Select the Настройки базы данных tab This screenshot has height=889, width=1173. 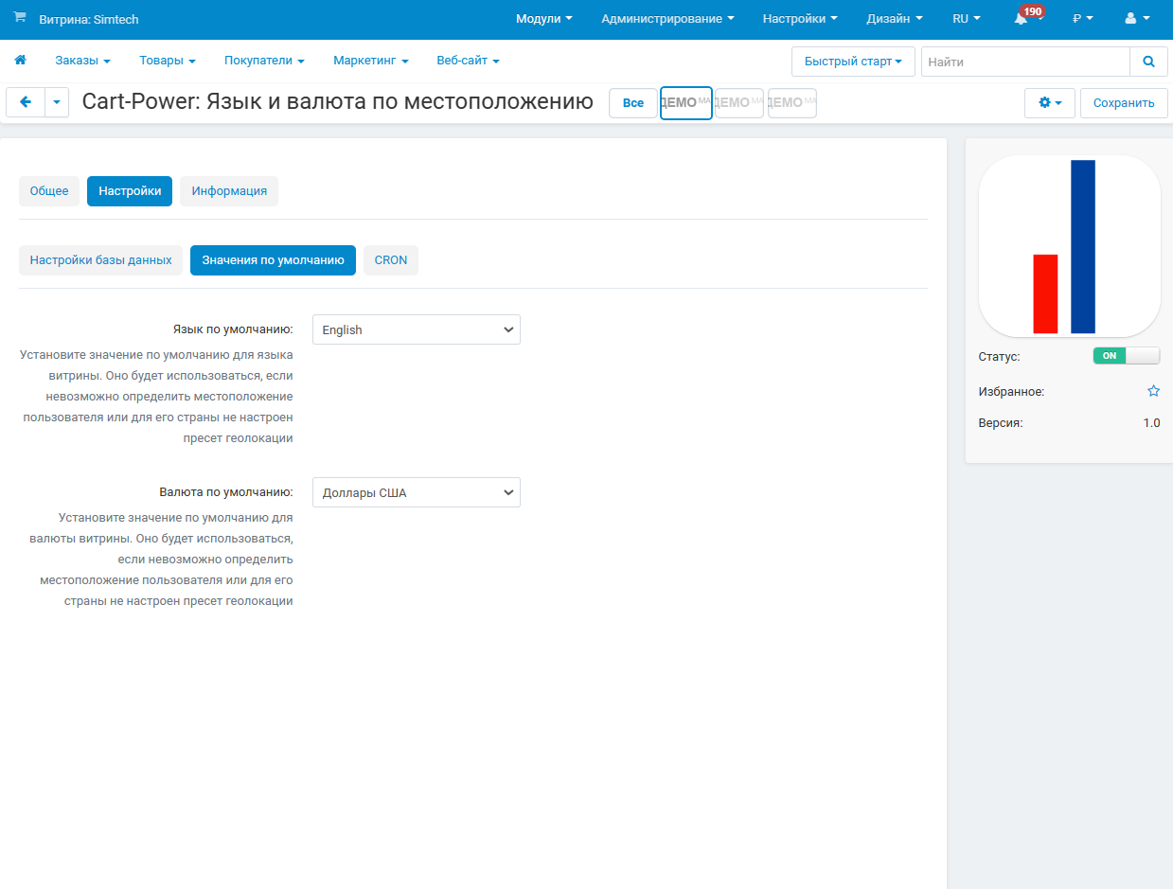(100, 260)
